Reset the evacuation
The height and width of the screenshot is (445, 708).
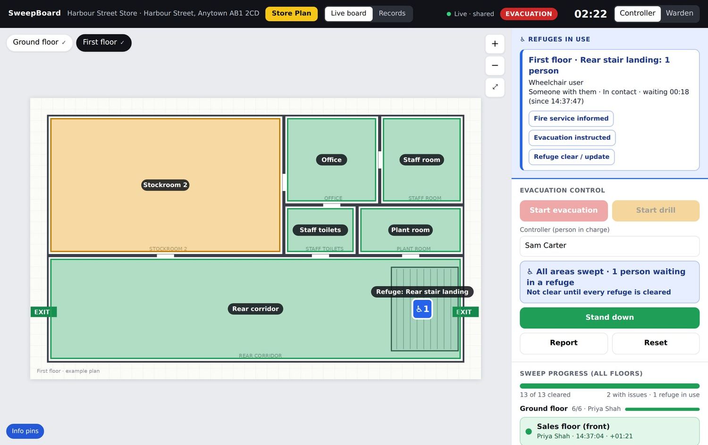pyautogui.click(x=656, y=343)
